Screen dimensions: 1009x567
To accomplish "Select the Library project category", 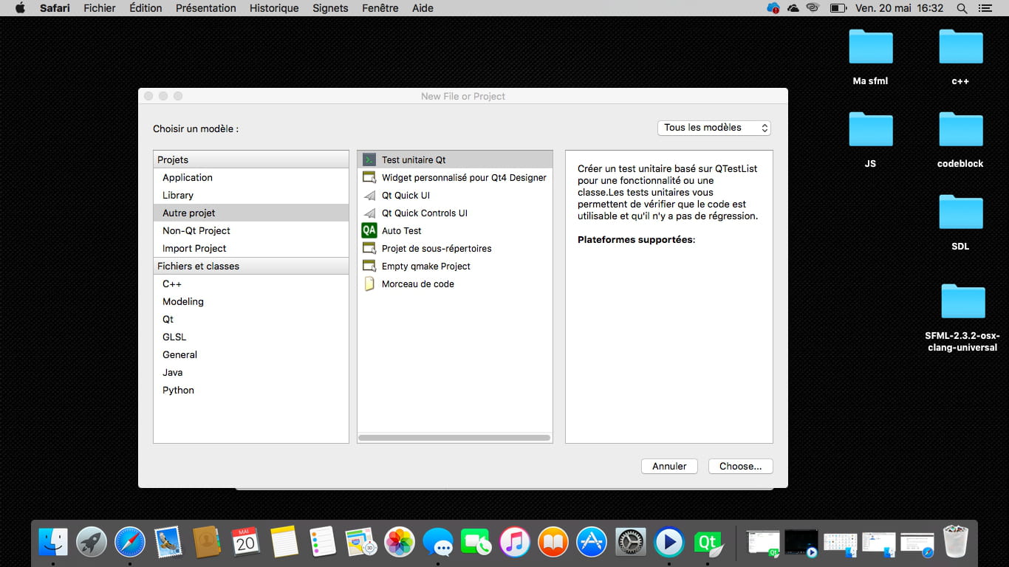I will pyautogui.click(x=251, y=195).
